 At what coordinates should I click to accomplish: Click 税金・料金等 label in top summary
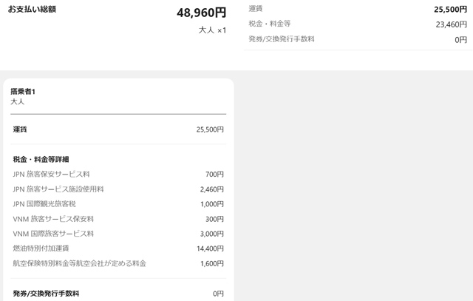click(270, 24)
